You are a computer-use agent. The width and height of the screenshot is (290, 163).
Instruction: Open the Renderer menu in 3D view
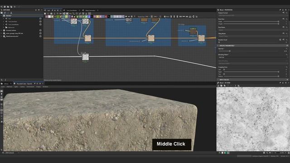coord(45,86)
